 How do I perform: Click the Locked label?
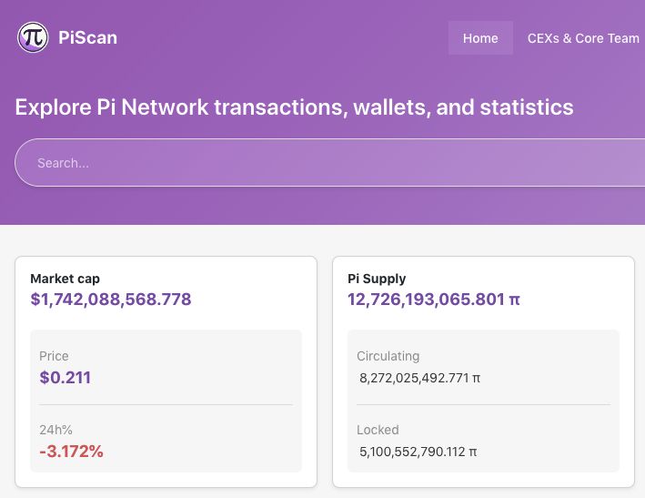coord(378,430)
